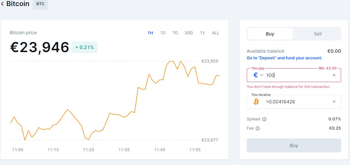Click the Fee info icon

(258, 128)
